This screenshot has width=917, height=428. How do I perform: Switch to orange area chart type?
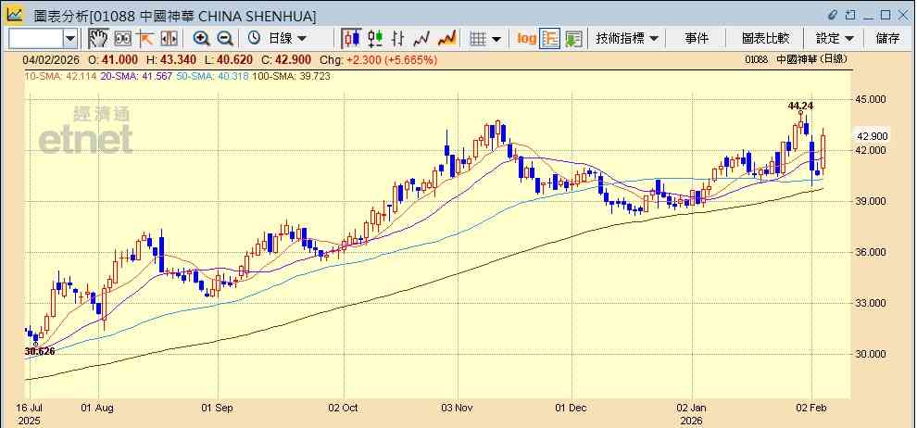pyautogui.click(x=446, y=39)
